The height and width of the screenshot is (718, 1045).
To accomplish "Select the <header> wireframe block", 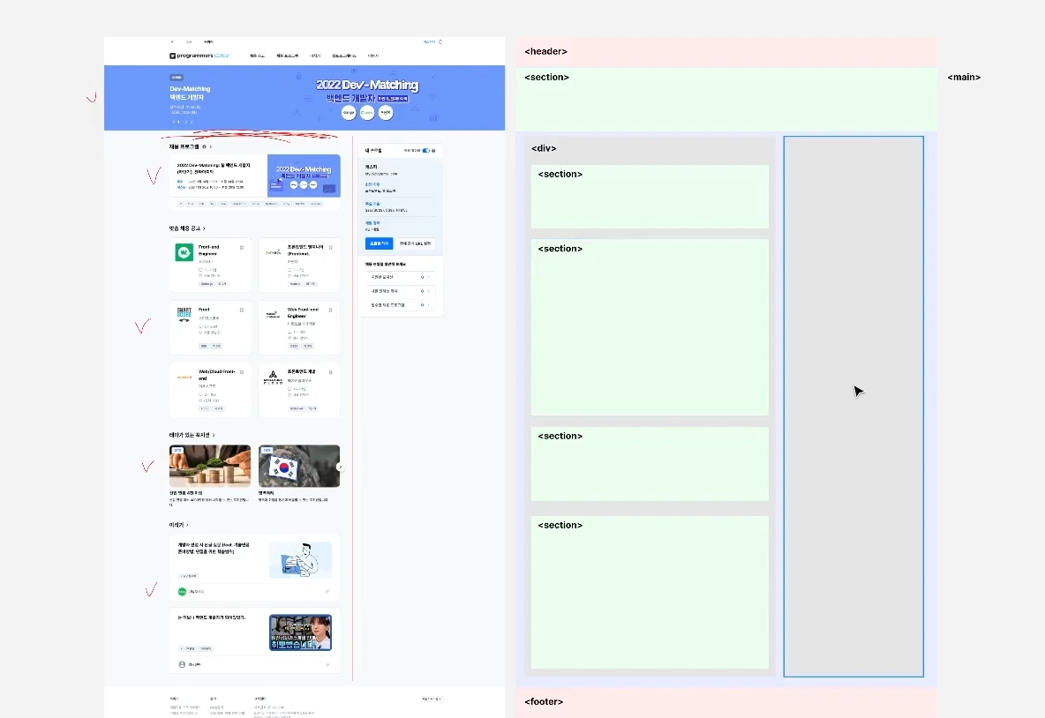I will 725,51.
